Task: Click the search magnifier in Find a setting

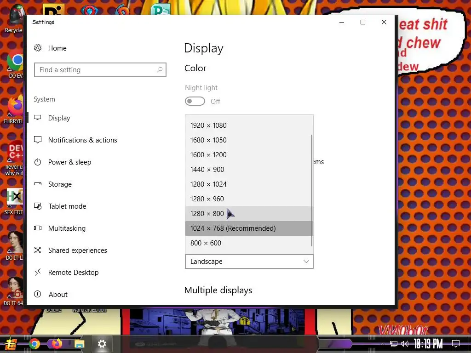Action: click(160, 70)
